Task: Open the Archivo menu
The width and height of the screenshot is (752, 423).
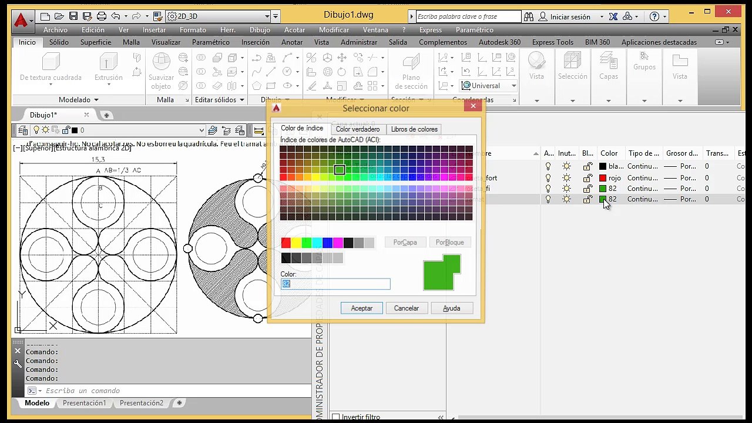Action: (x=55, y=30)
